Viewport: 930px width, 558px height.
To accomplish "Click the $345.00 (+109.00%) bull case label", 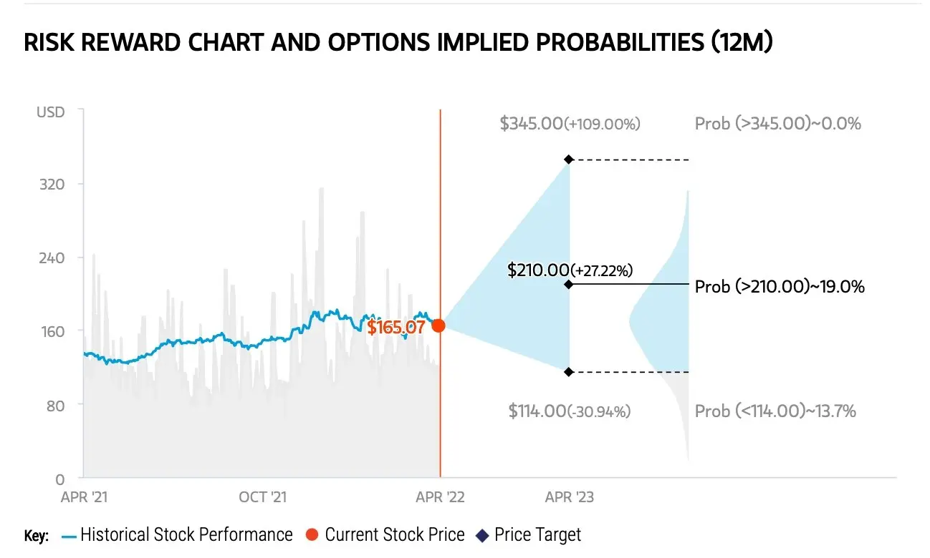I will pyautogui.click(x=570, y=124).
